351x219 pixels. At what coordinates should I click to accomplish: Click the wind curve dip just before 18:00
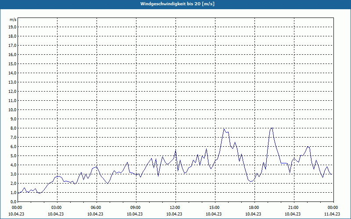pyautogui.click(x=251, y=181)
